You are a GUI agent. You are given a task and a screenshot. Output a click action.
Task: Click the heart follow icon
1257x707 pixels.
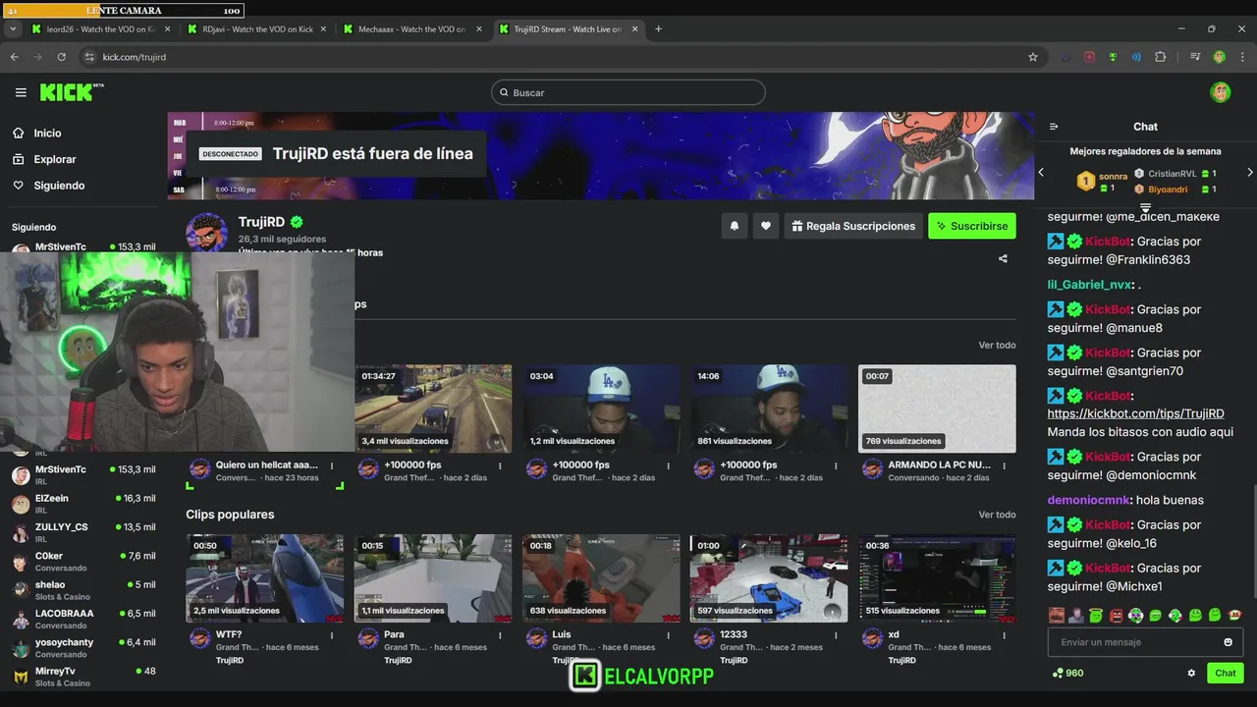766,226
